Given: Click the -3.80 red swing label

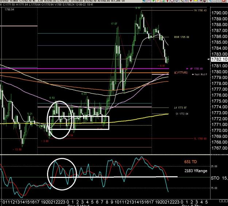Looking at the screenshot, I should tap(45, 141).
